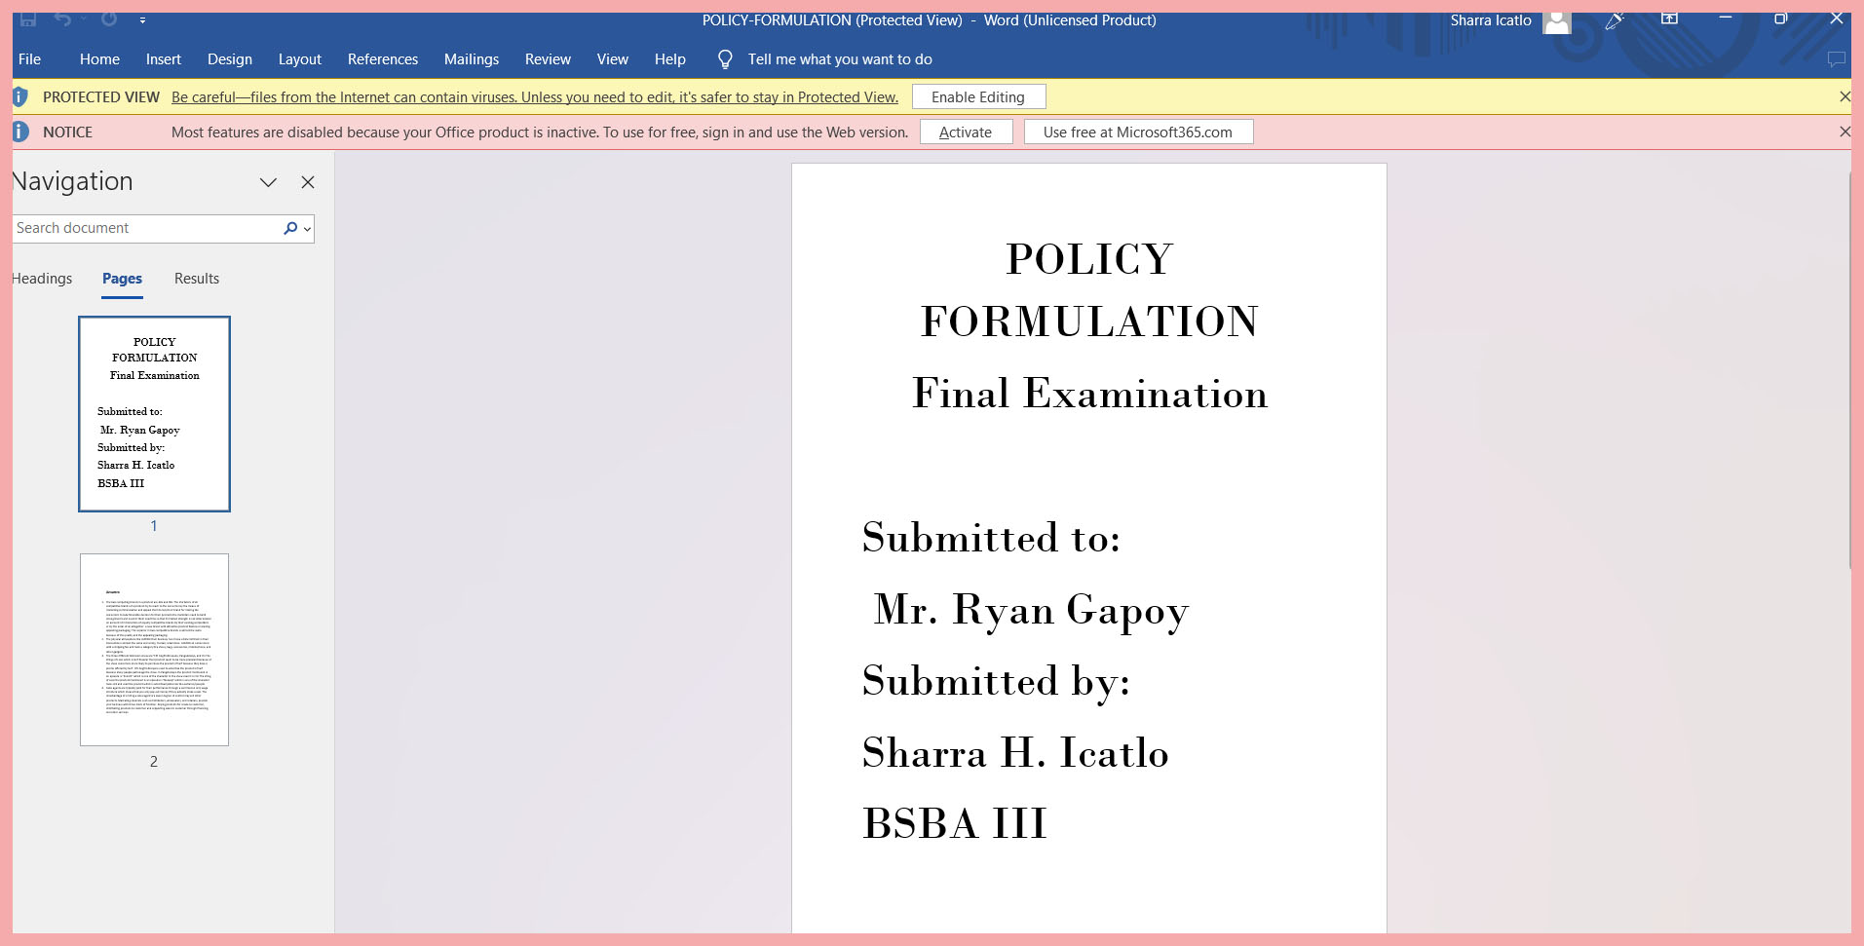The image size is (1864, 946).
Task: Click the Activate button
Action: coord(966,132)
